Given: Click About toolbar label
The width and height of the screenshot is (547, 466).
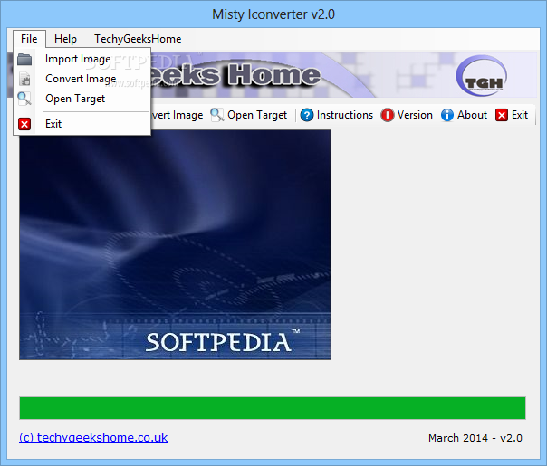Looking at the screenshot, I should 472,115.
